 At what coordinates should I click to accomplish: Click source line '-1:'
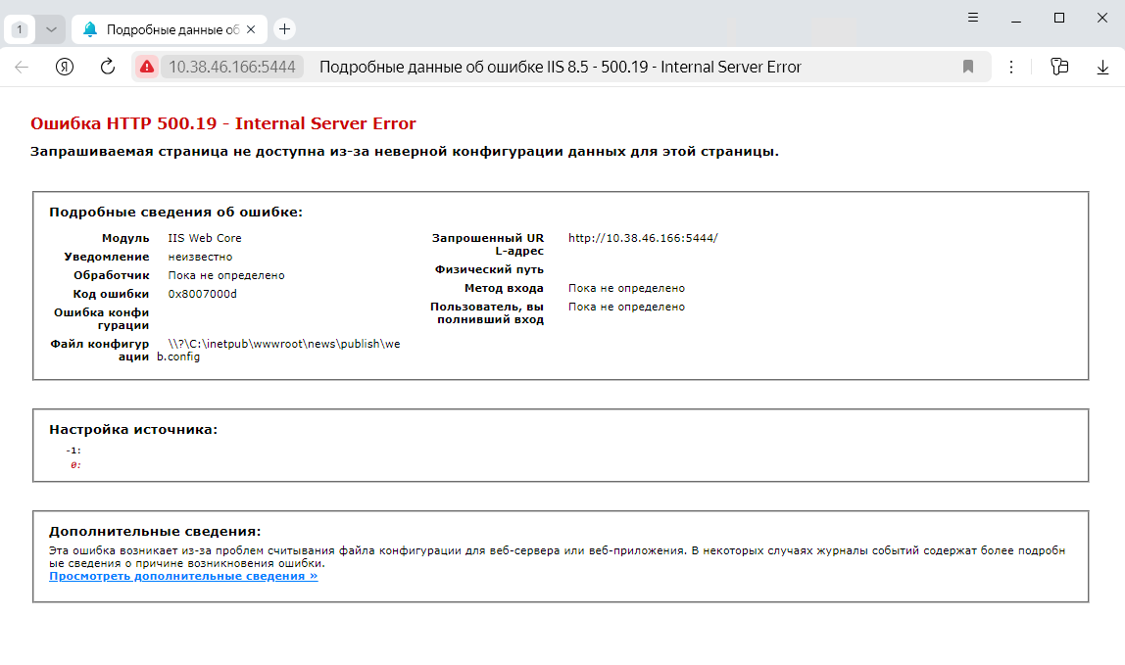pos(73,451)
